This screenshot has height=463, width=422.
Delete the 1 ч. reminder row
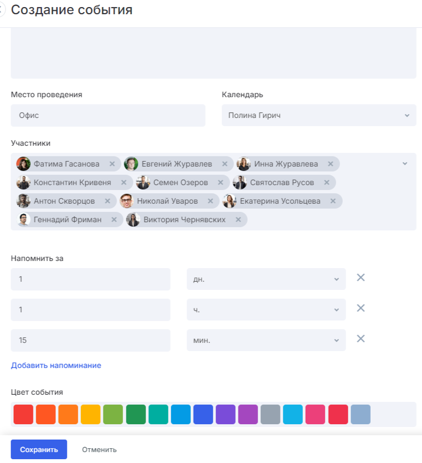pos(361,308)
